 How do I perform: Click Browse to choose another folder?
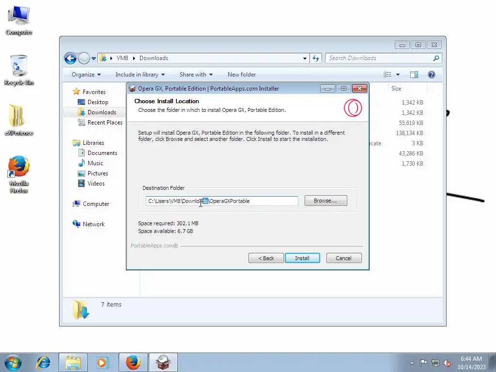[325, 201]
